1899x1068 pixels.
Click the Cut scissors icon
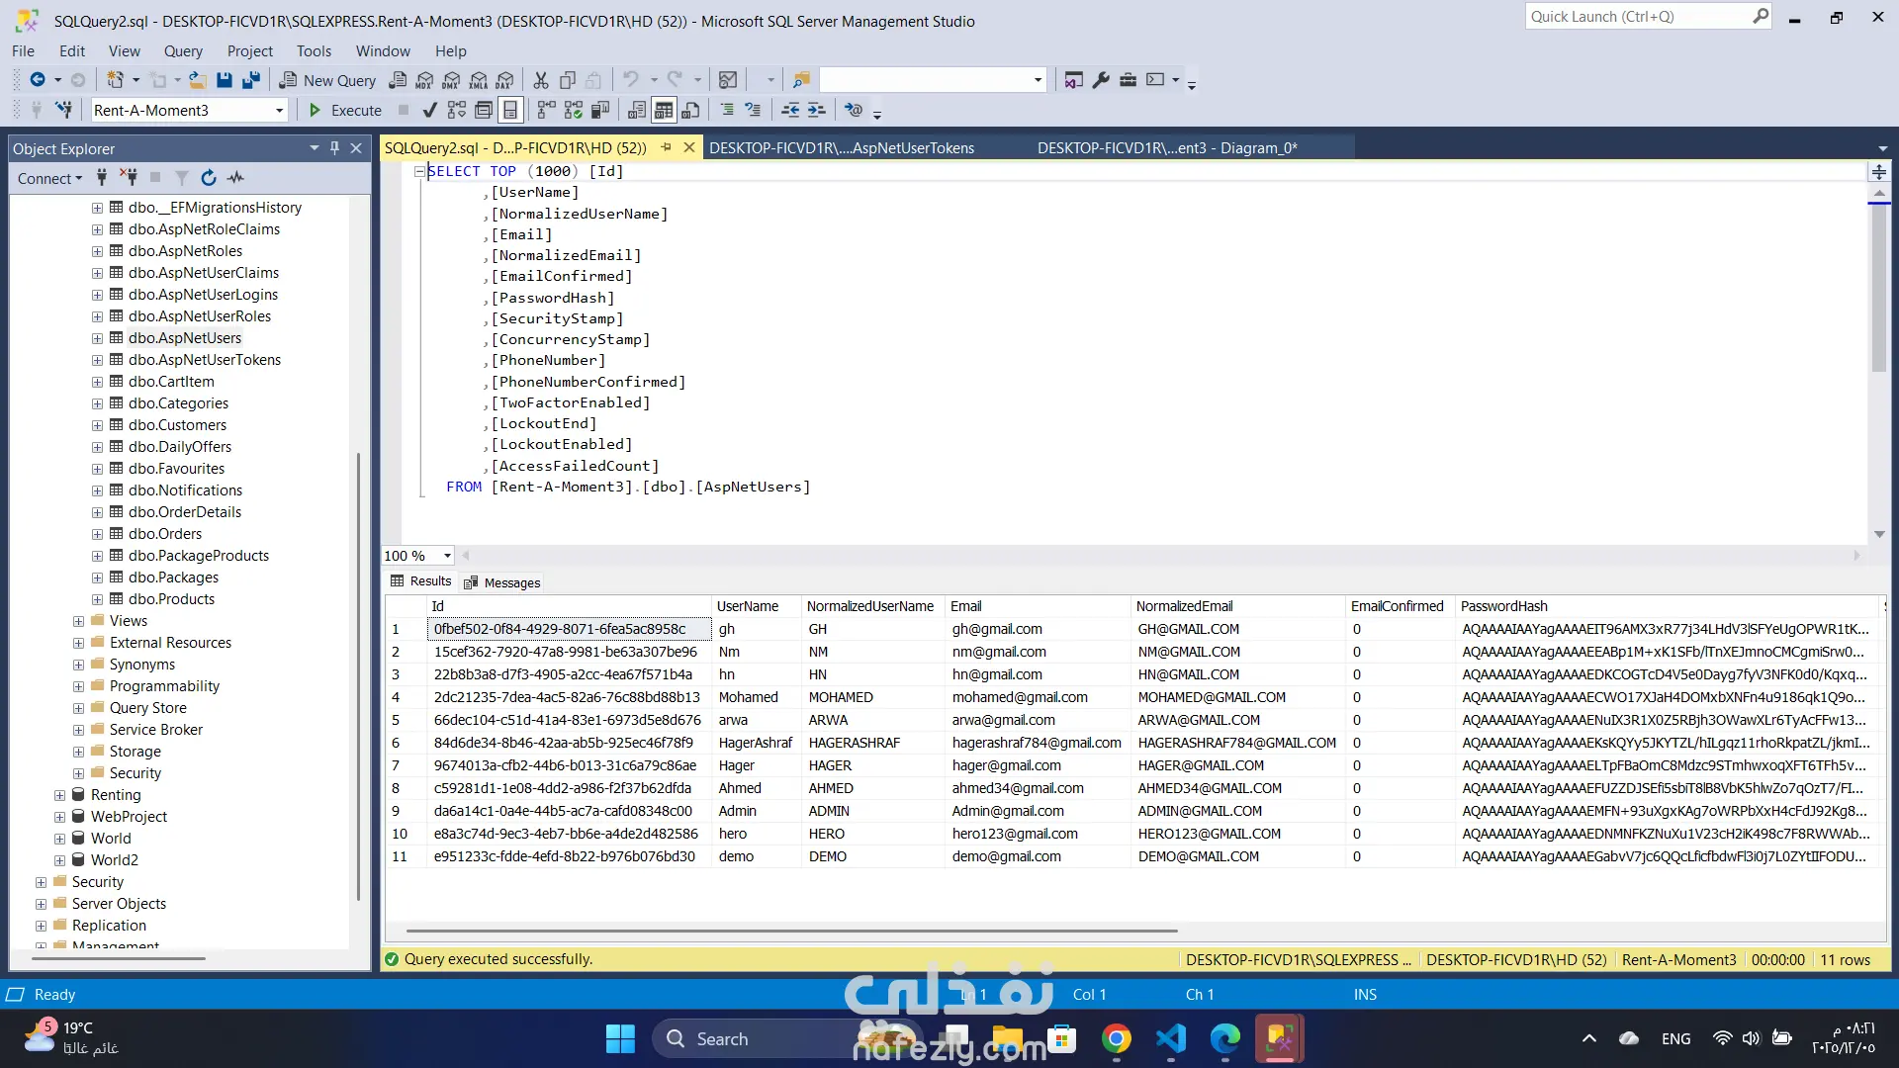tap(541, 80)
